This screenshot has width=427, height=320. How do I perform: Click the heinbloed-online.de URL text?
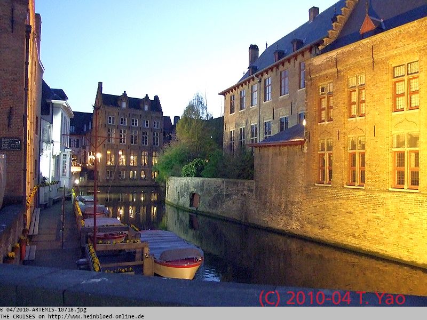96,316
